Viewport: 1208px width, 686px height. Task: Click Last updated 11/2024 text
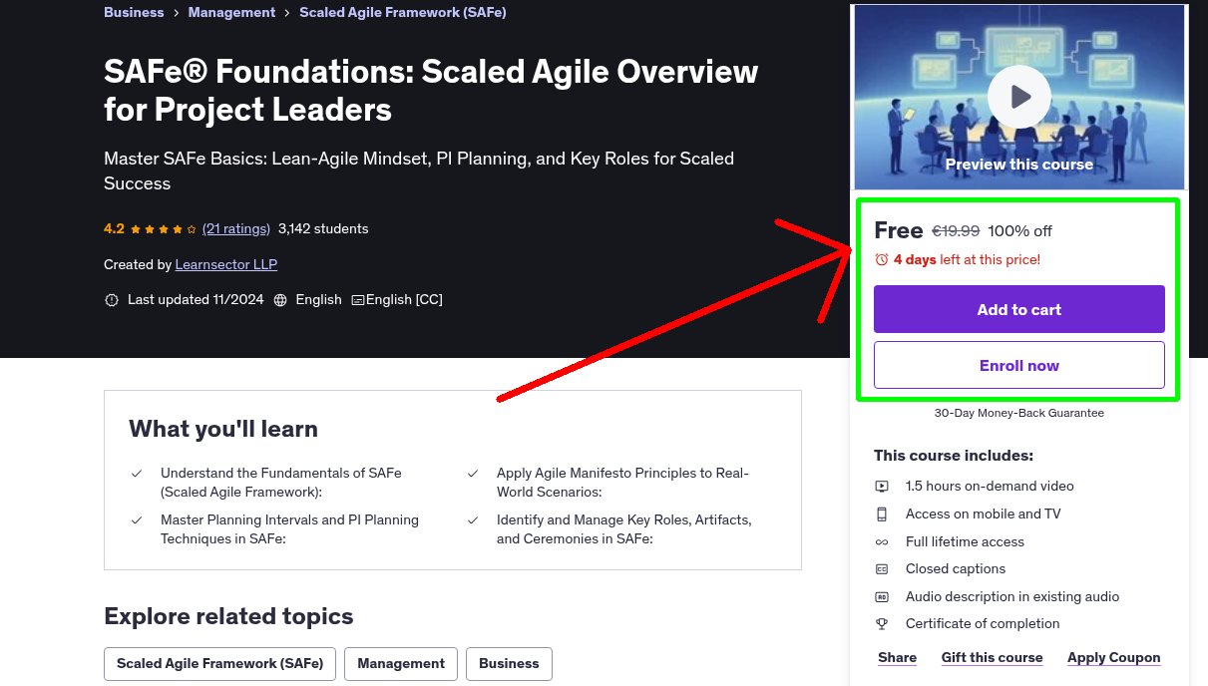coord(196,299)
